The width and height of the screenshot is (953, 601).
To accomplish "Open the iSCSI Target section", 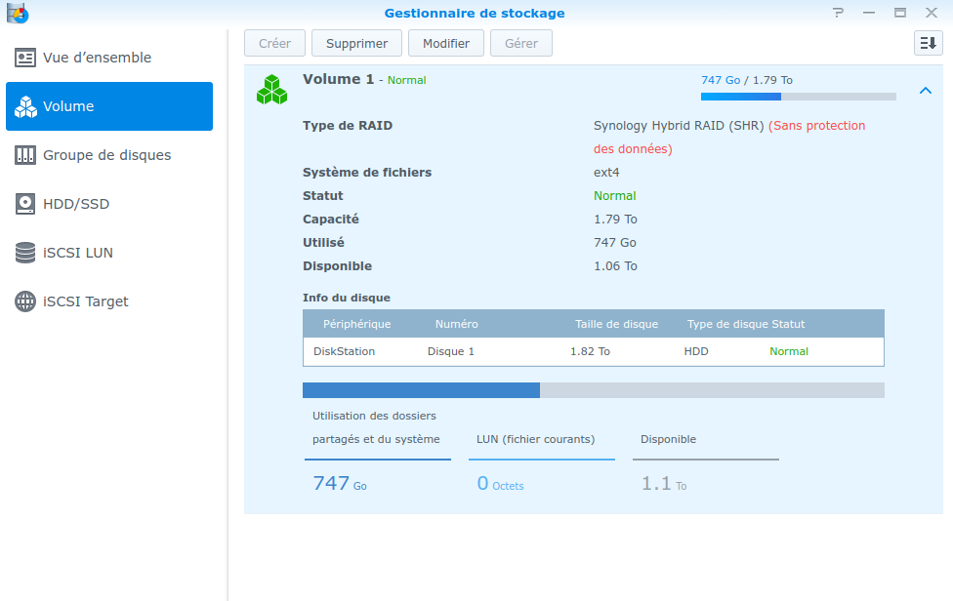I will pos(109,301).
